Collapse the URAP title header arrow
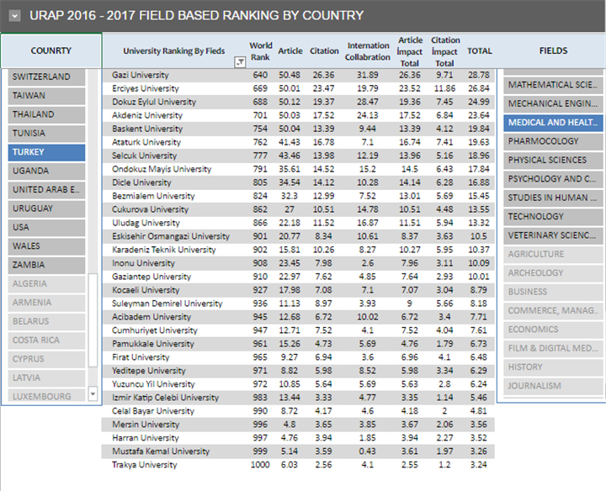606x491 pixels. [14, 16]
